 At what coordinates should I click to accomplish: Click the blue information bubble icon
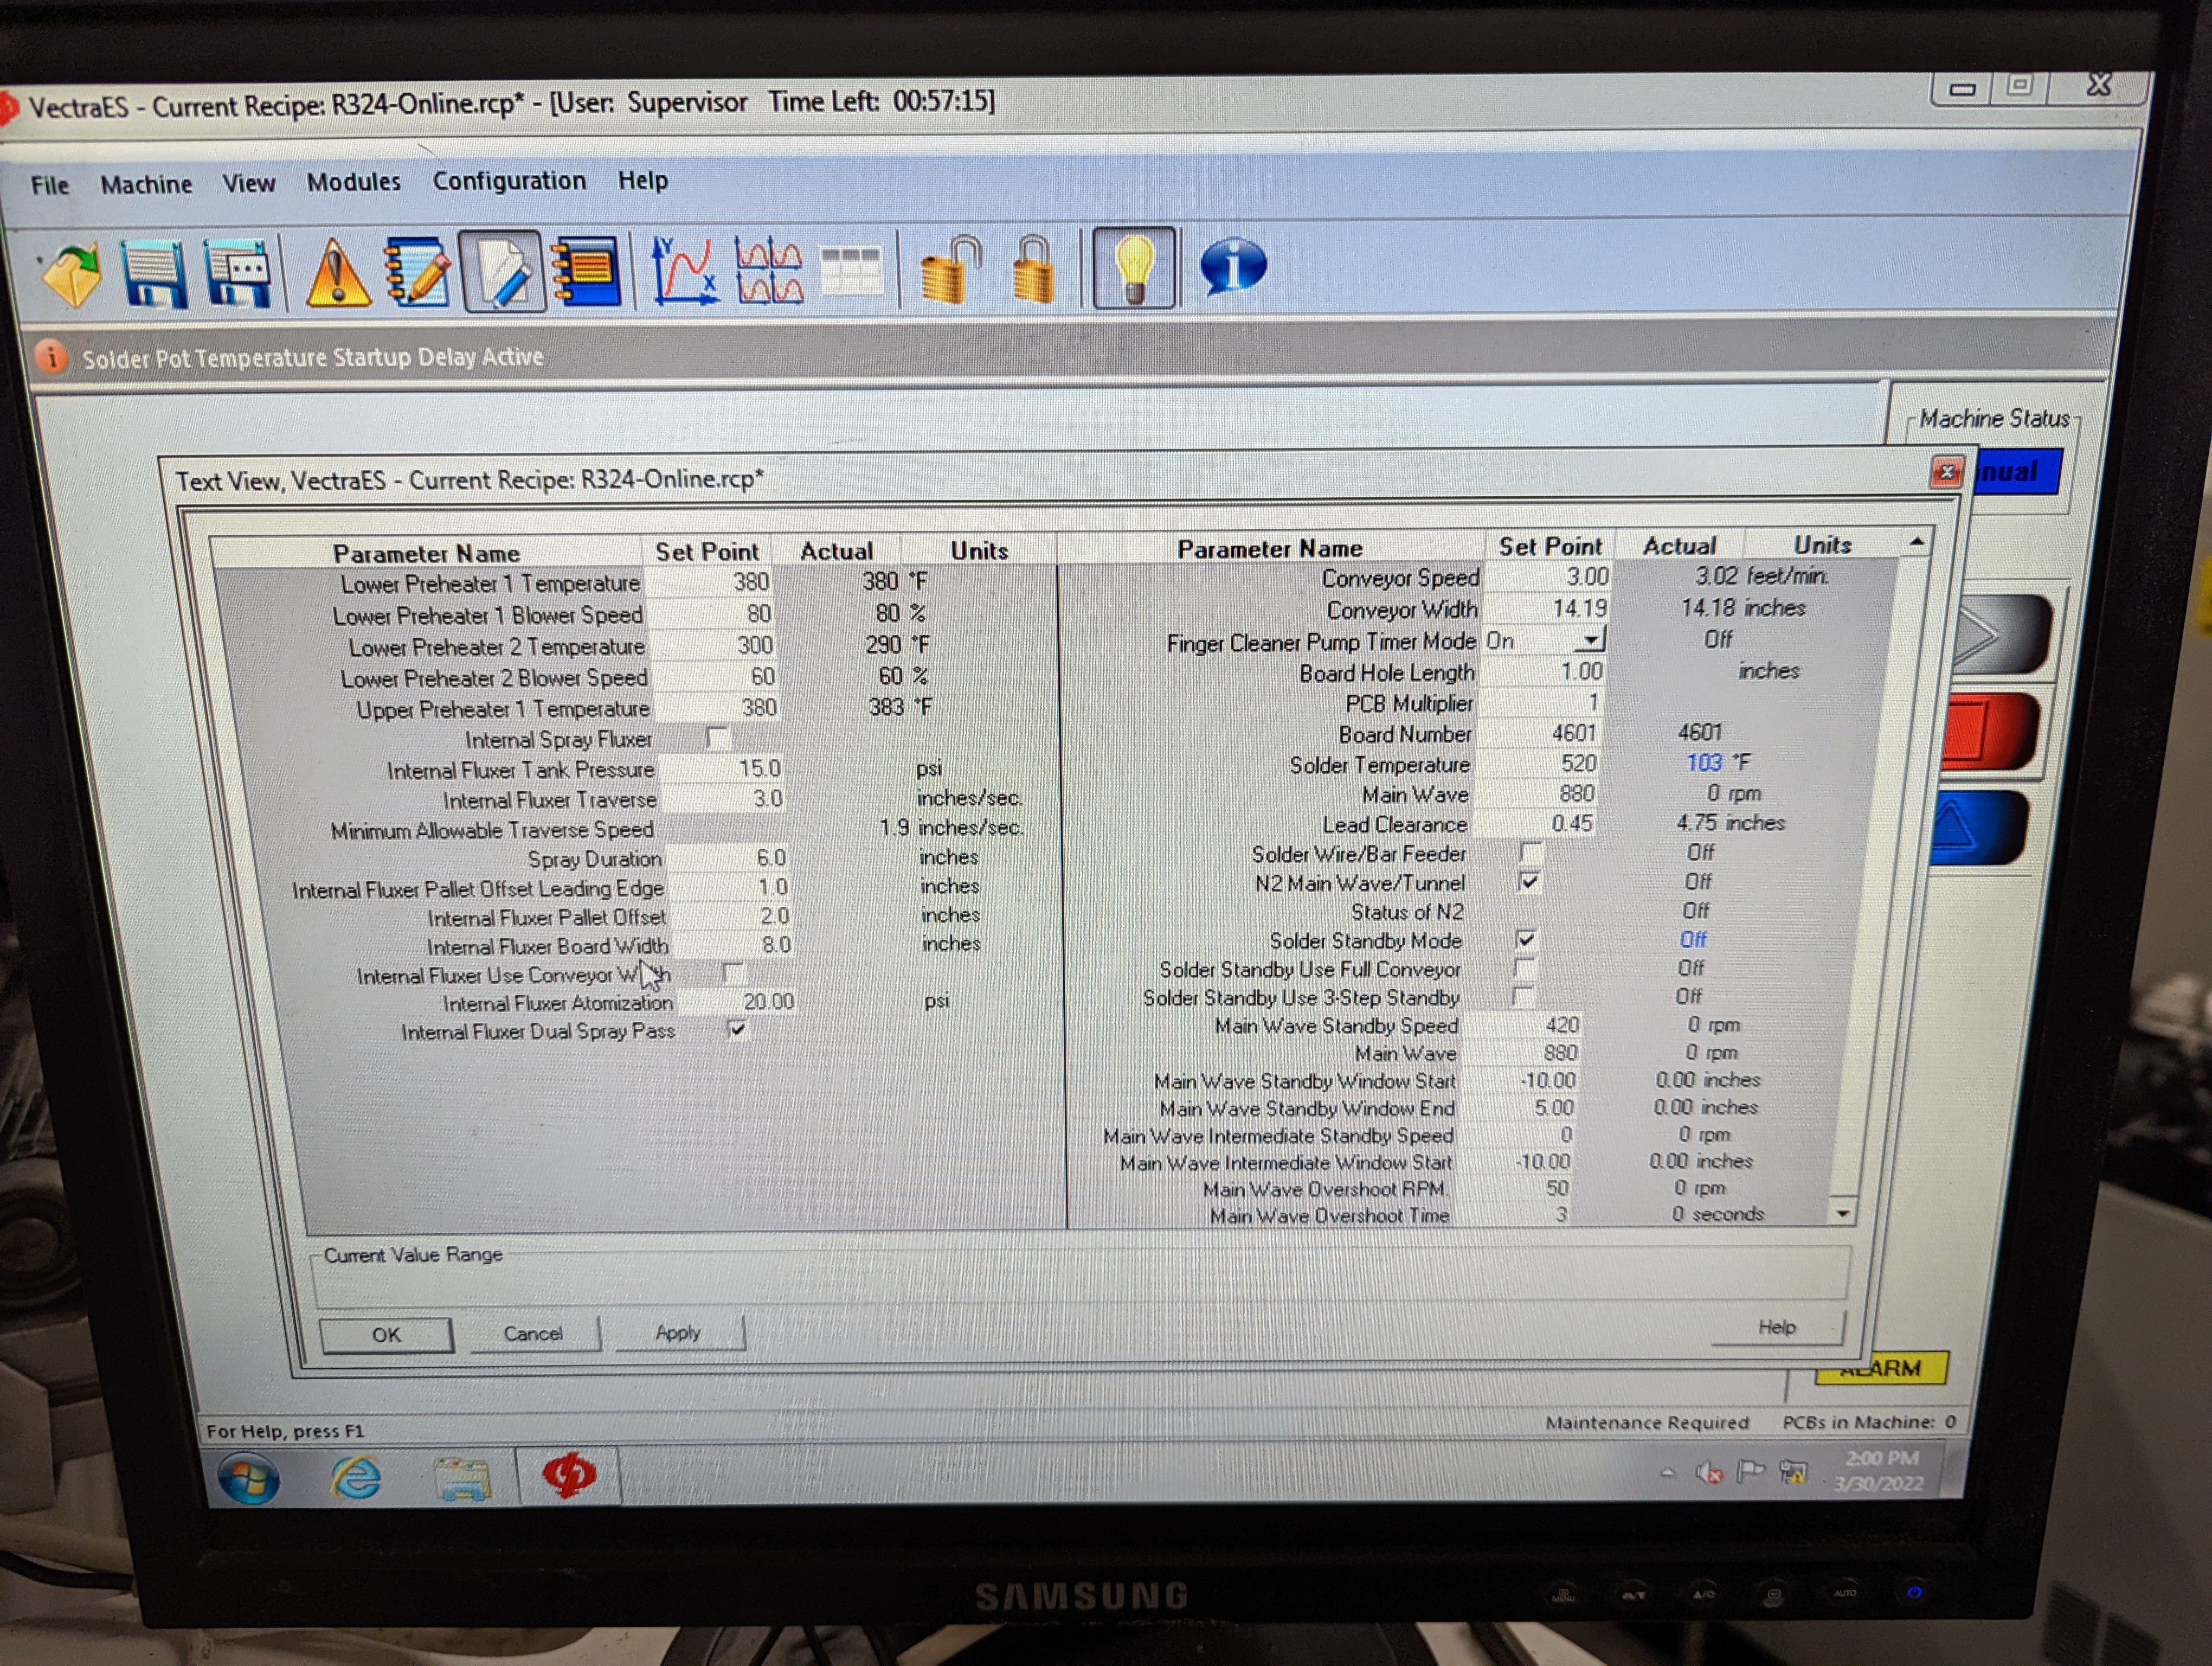pos(1233,266)
